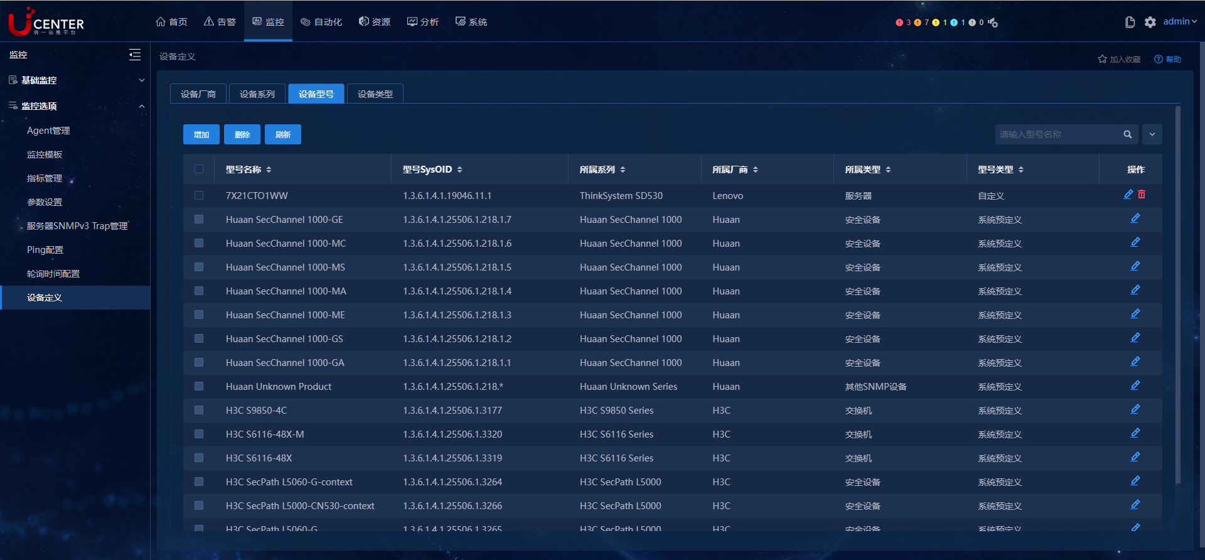Expand the 基础监控 sidebar group

[x=142, y=80]
